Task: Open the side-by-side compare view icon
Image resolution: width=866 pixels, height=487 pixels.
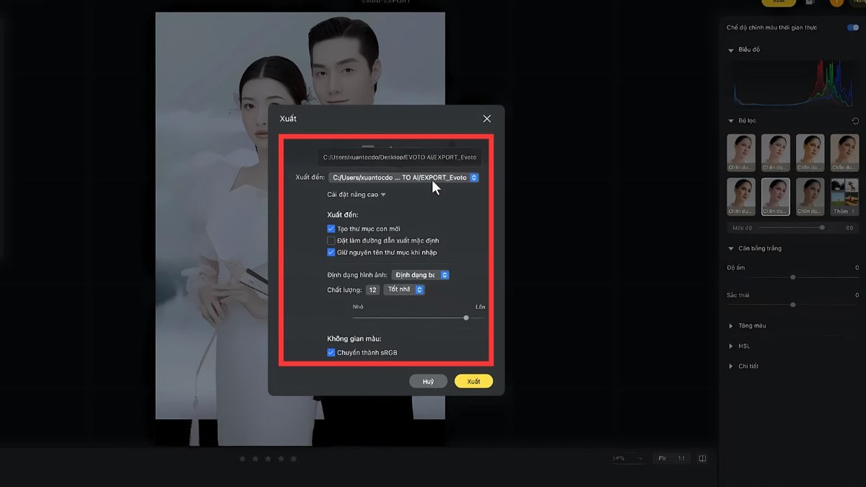Action: pos(702,458)
